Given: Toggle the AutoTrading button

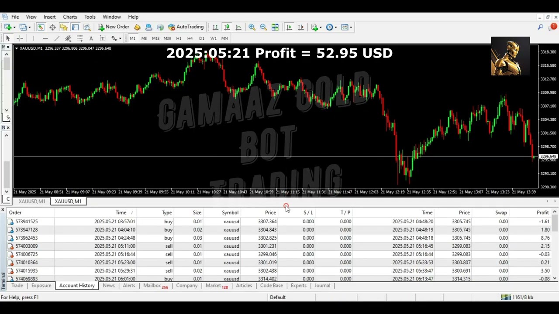Looking at the screenshot, I should coord(186,27).
